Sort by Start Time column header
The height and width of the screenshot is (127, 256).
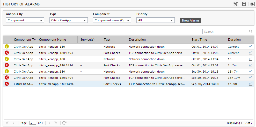207,40
